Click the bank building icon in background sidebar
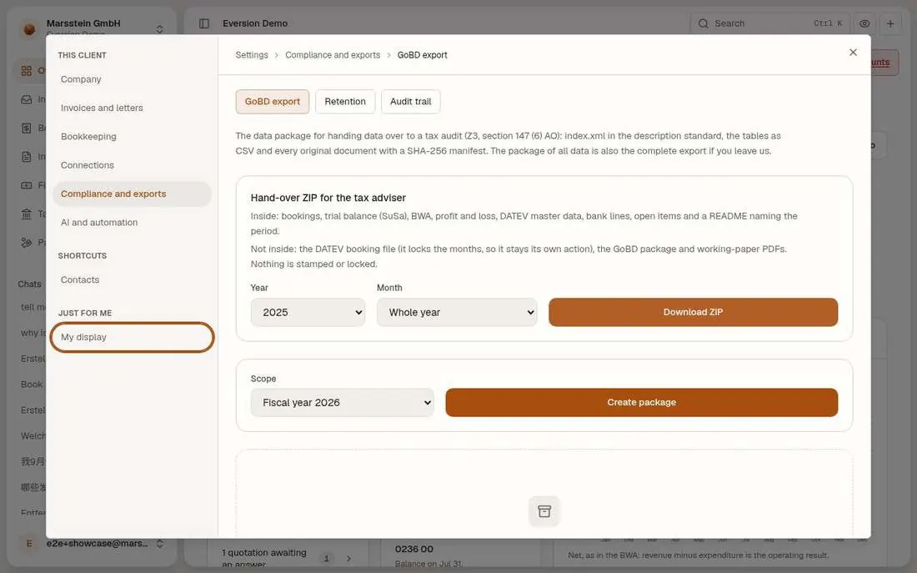 (x=27, y=214)
